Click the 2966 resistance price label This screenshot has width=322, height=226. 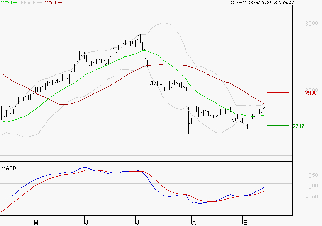(x=310, y=93)
